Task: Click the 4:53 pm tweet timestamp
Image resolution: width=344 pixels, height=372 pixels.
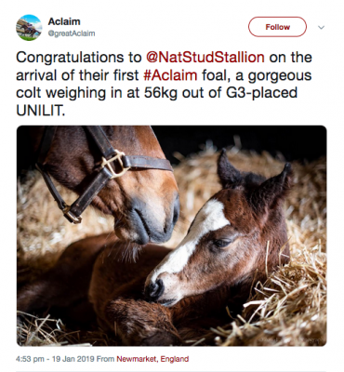Action: [30, 359]
